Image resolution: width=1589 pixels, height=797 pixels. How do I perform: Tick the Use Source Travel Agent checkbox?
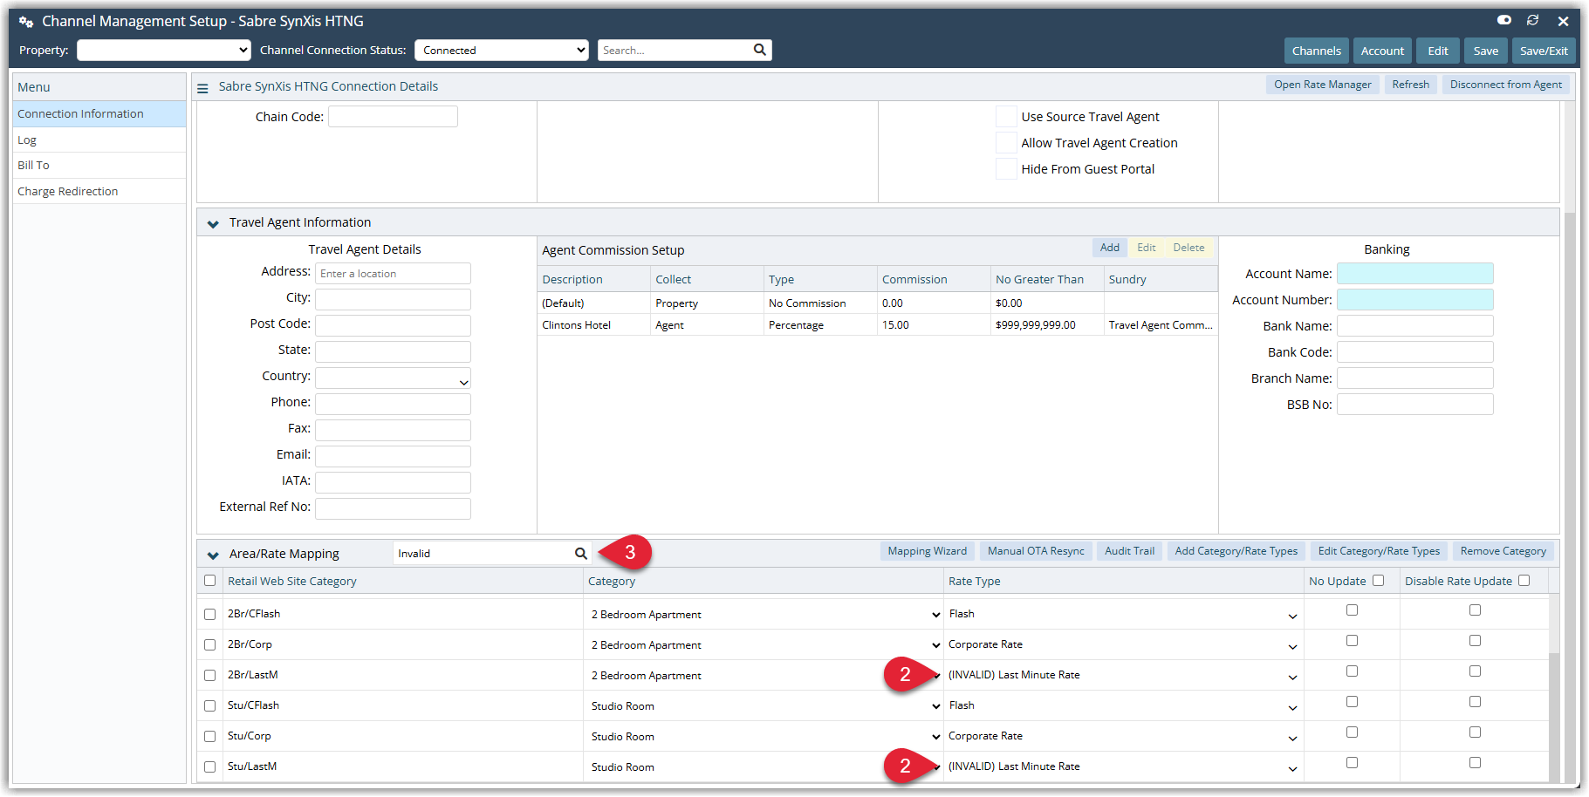1006,117
